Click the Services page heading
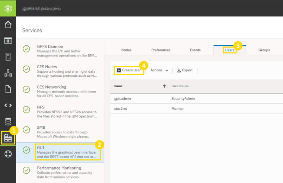The height and width of the screenshot is (183, 283). (32, 30)
